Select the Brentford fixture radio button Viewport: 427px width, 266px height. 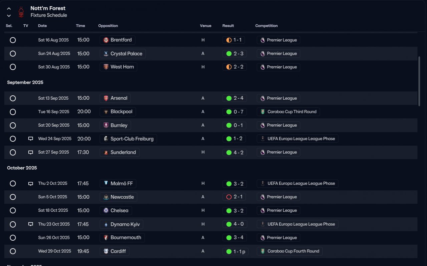click(x=13, y=40)
